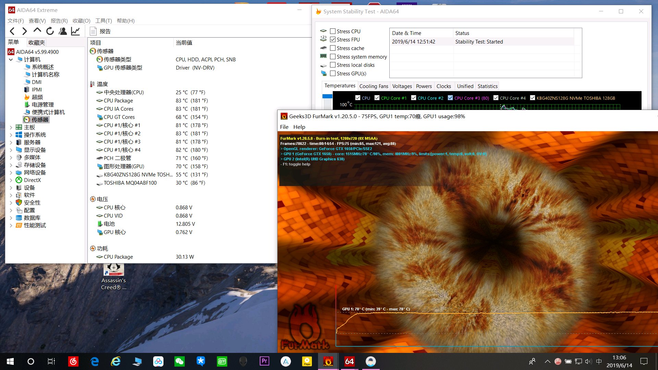Viewport: 658px width, 370px height.
Task: Open FurMark from the Windows taskbar
Action: (x=328, y=361)
